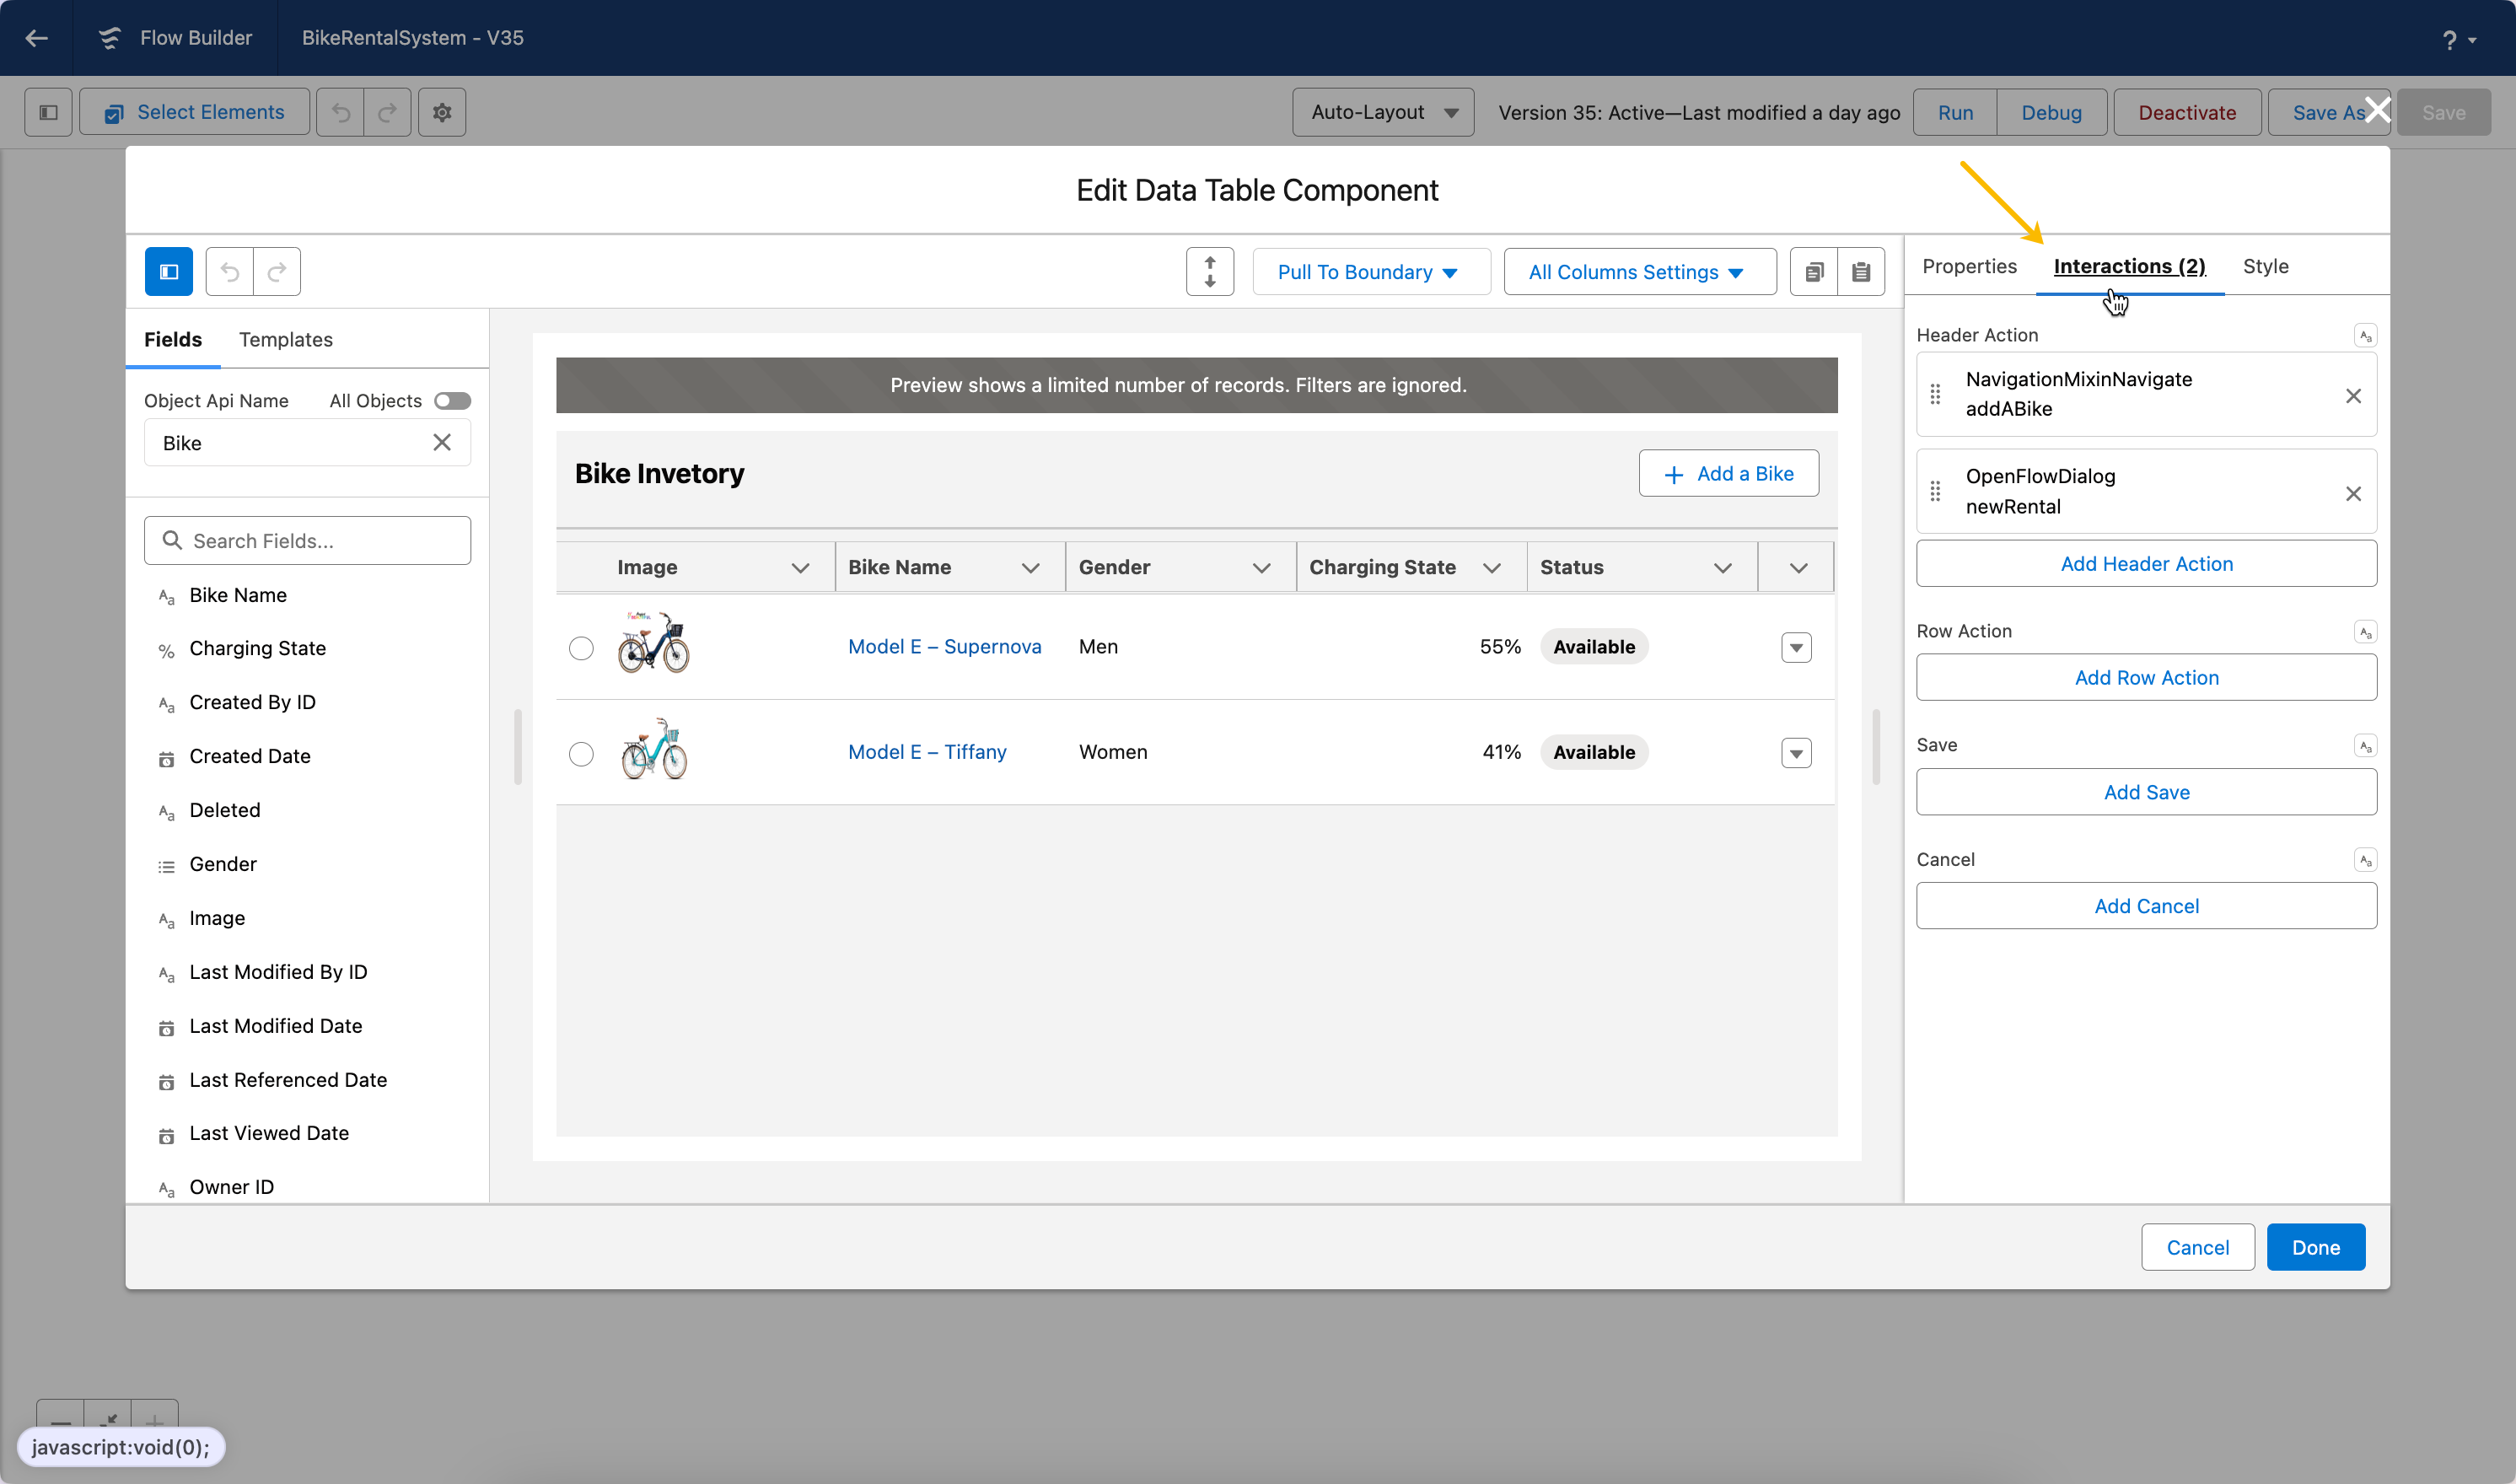Click the copy icon in the table toolbar
This screenshot has height=1484, width=2516.
click(x=1813, y=272)
